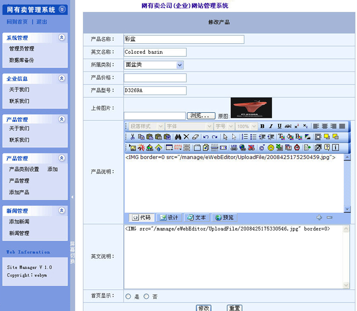
Task: Open Find and Replace binoculars icon
Action: pyautogui.click(x=178, y=137)
